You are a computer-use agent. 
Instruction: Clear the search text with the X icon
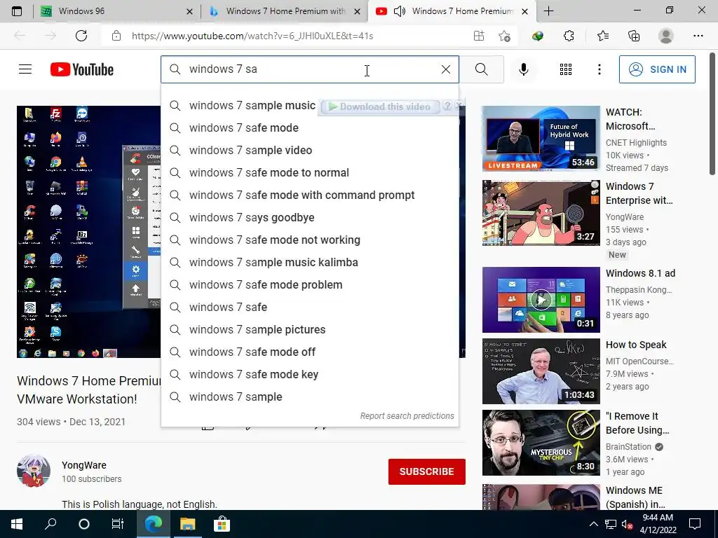(445, 69)
